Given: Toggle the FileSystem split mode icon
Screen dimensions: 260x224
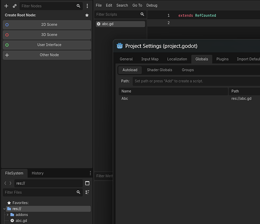Looking at the screenshot, I should [x=87, y=183].
